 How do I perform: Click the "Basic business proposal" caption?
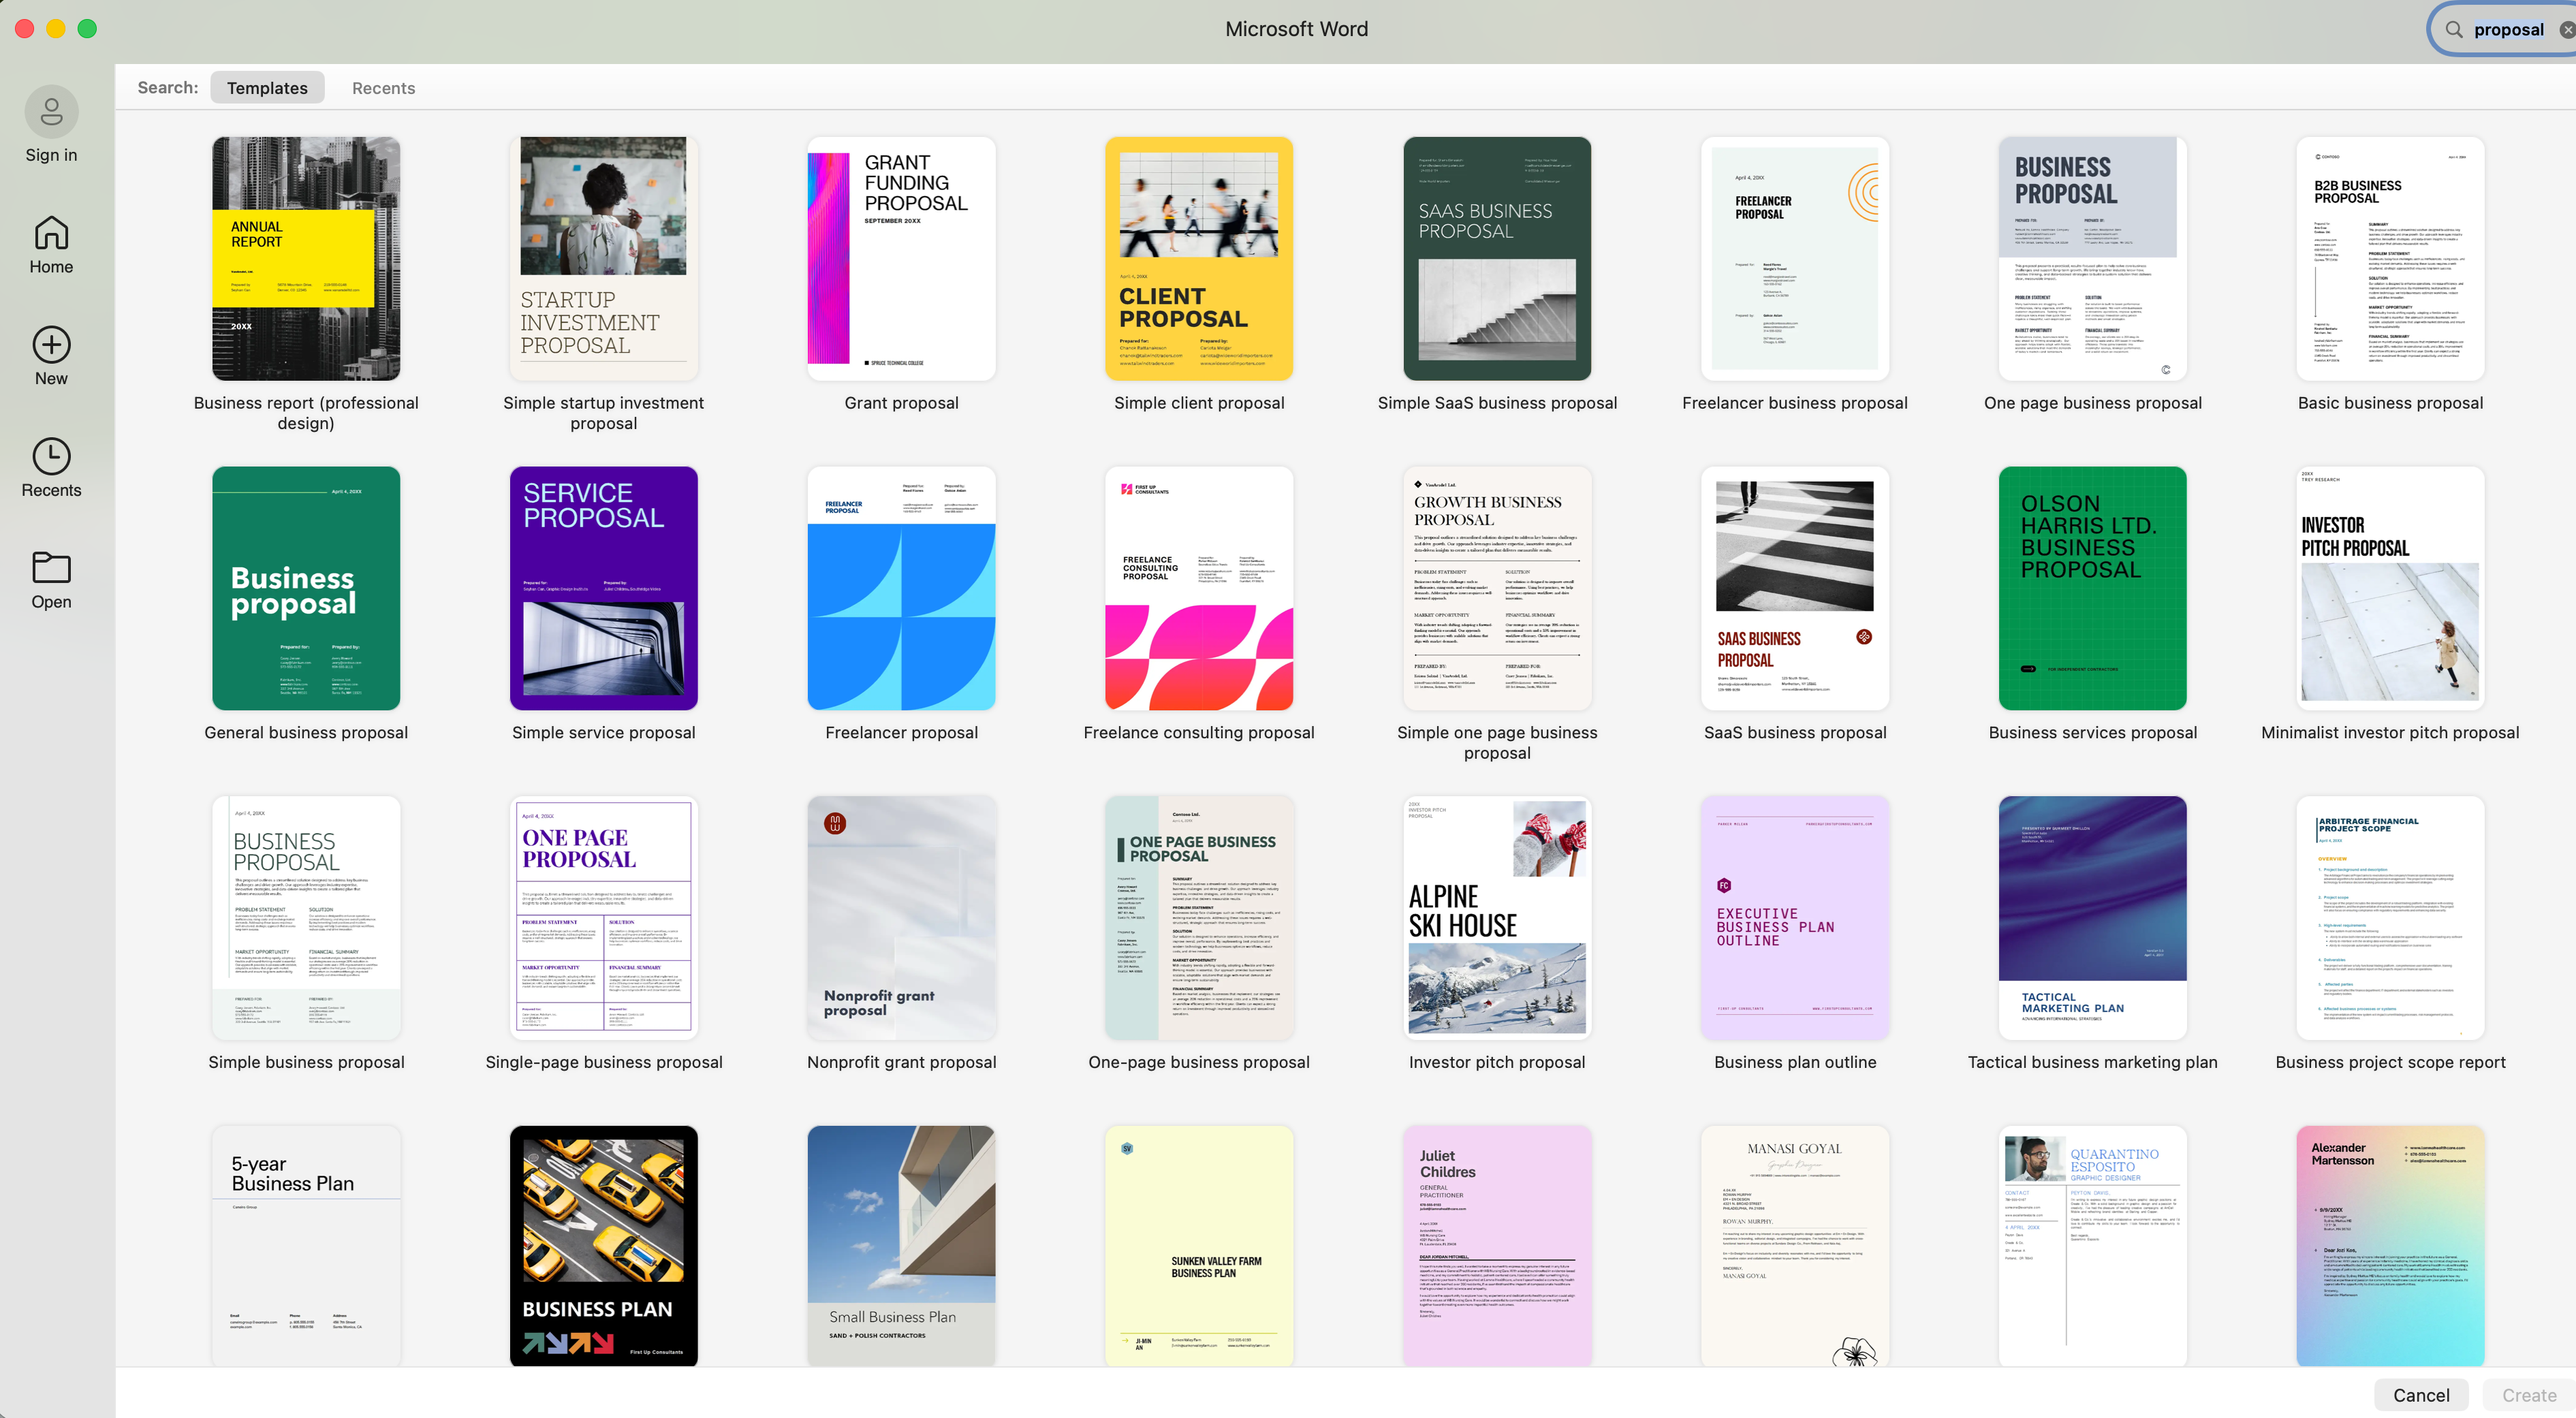[x=2390, y=403]
